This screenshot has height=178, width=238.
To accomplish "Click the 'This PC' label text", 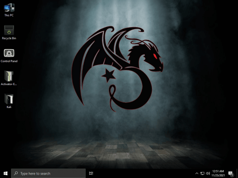I will click(x=9, y=15).
